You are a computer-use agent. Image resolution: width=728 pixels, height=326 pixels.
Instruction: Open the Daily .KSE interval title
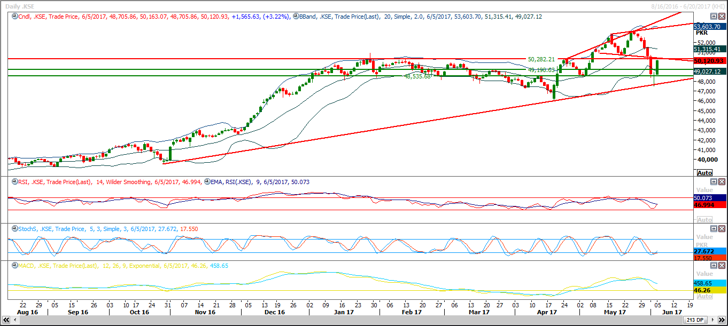pos(20,5)
